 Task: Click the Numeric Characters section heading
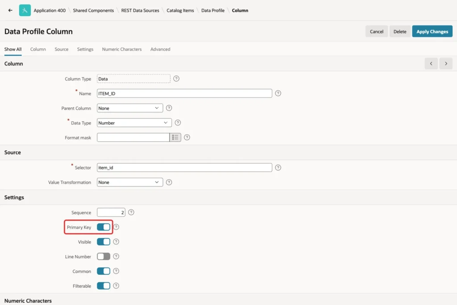[x=28, y=301]
